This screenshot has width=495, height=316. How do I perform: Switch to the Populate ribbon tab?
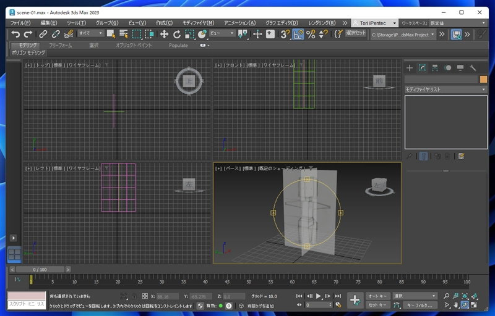click(x=178, y=45)
